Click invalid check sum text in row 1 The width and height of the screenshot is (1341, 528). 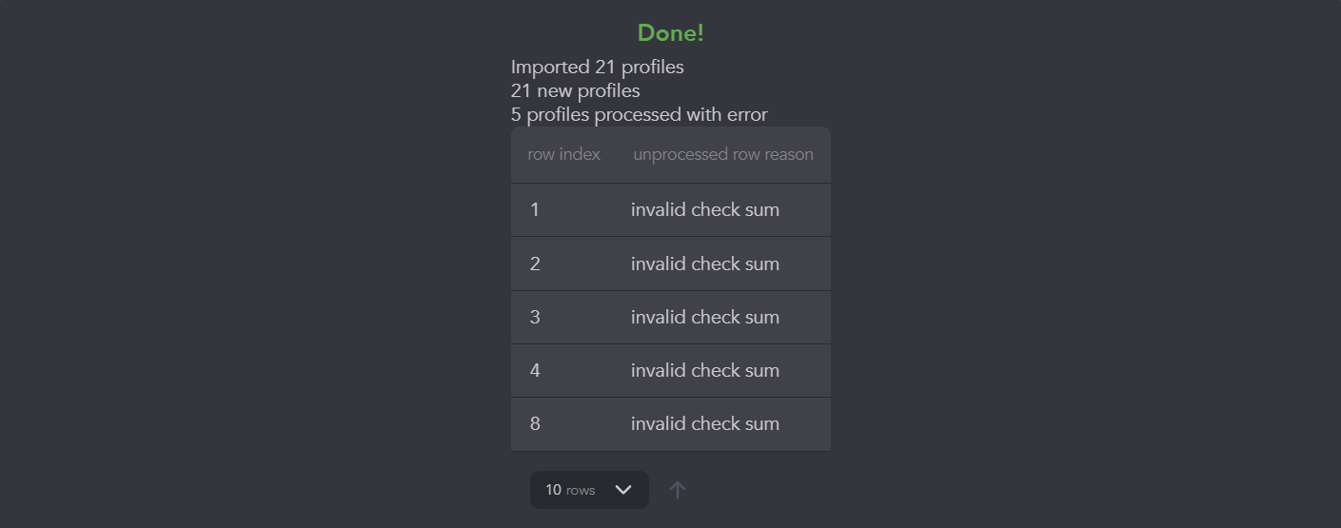[x=705, y=210]
